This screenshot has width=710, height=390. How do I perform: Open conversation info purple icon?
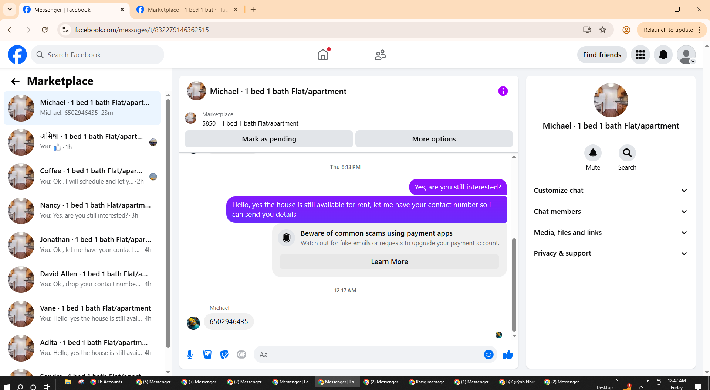click(x=503, y=91)
